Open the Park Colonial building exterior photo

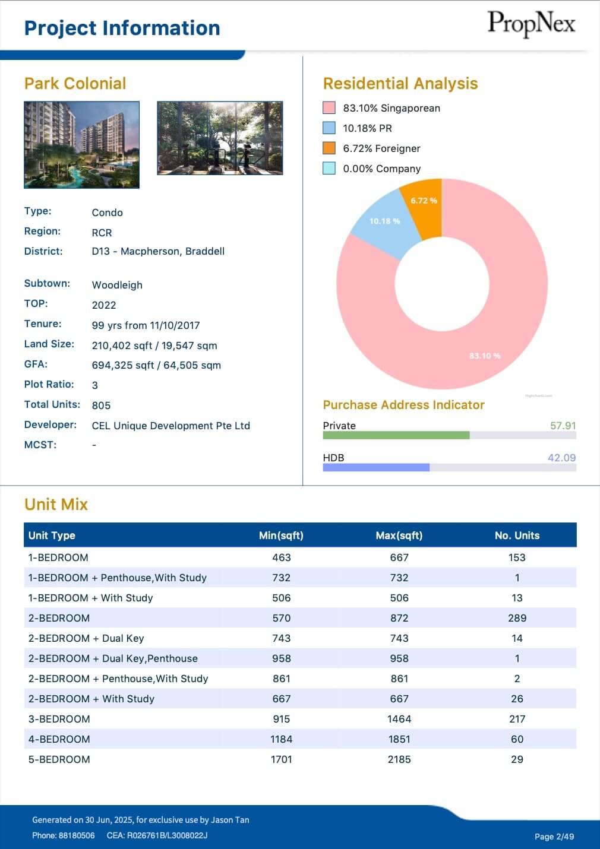tap(81, 145)
